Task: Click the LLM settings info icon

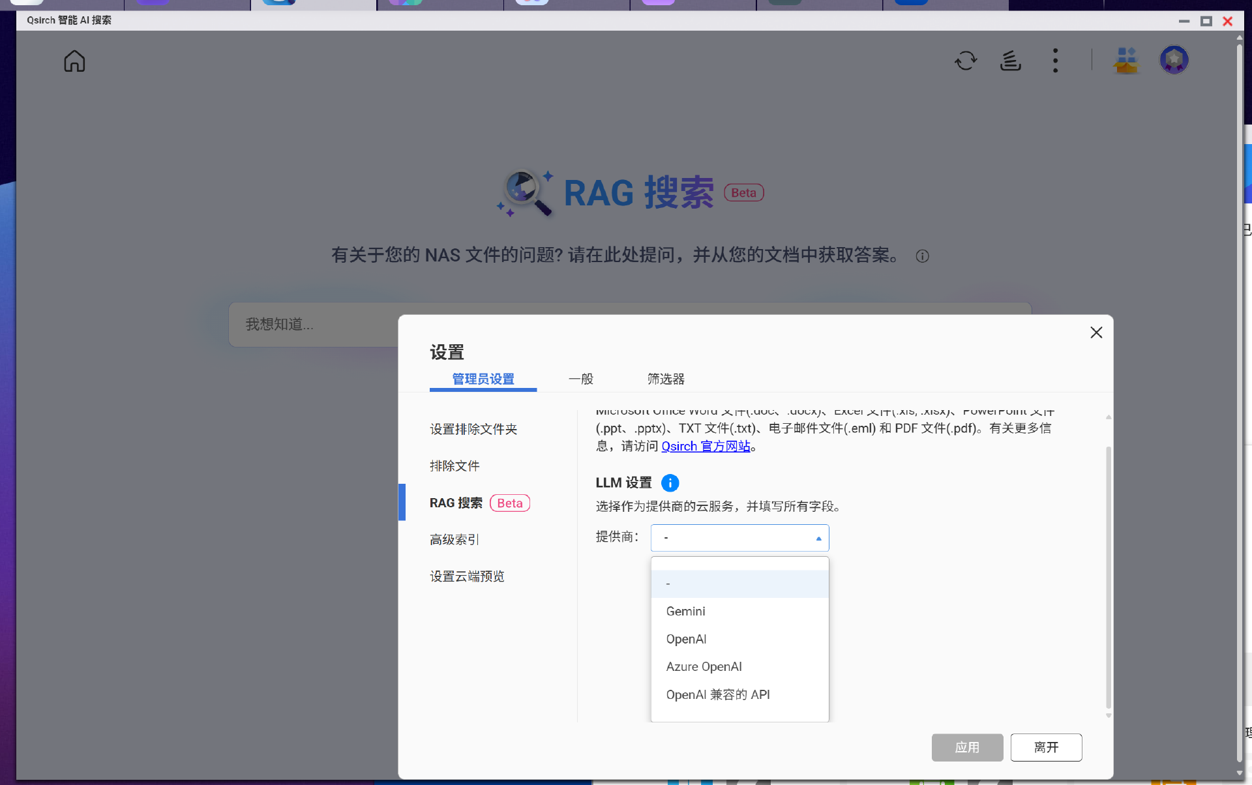Action: click(x=670, y=482)
